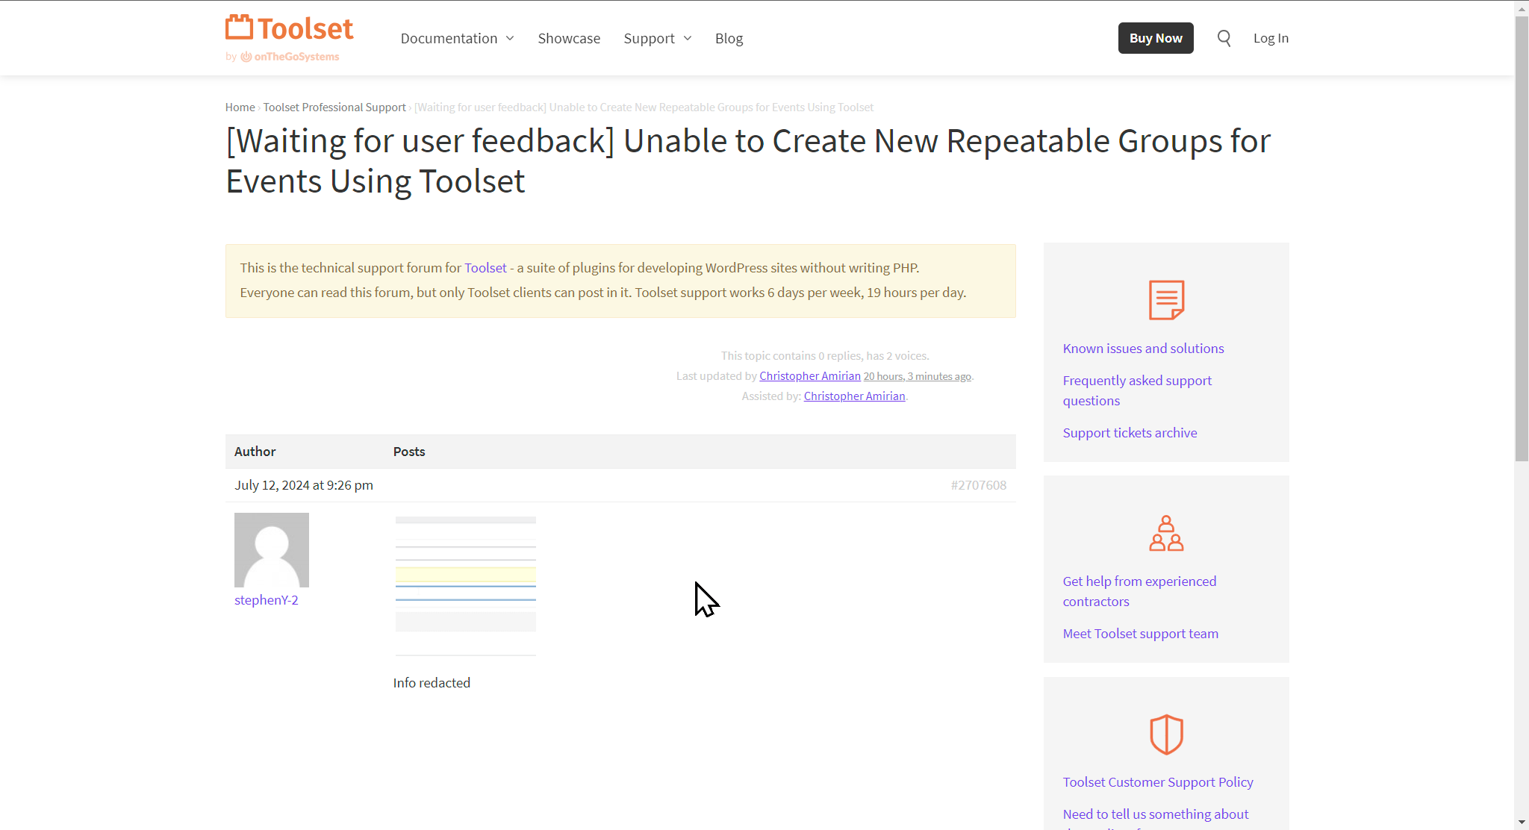Open the attached screenshot thumbnail in post
Image resolution: width=1529 pixels, height=830 pixels.
pos(466,585)
